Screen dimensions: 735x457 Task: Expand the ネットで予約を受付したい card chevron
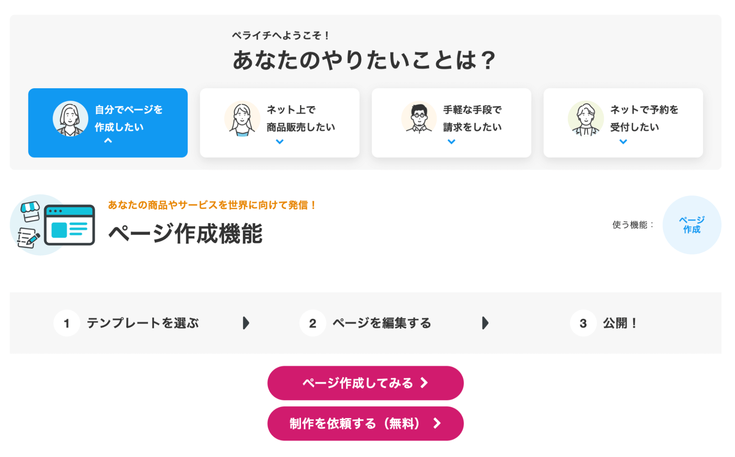(x=622, y=141)
